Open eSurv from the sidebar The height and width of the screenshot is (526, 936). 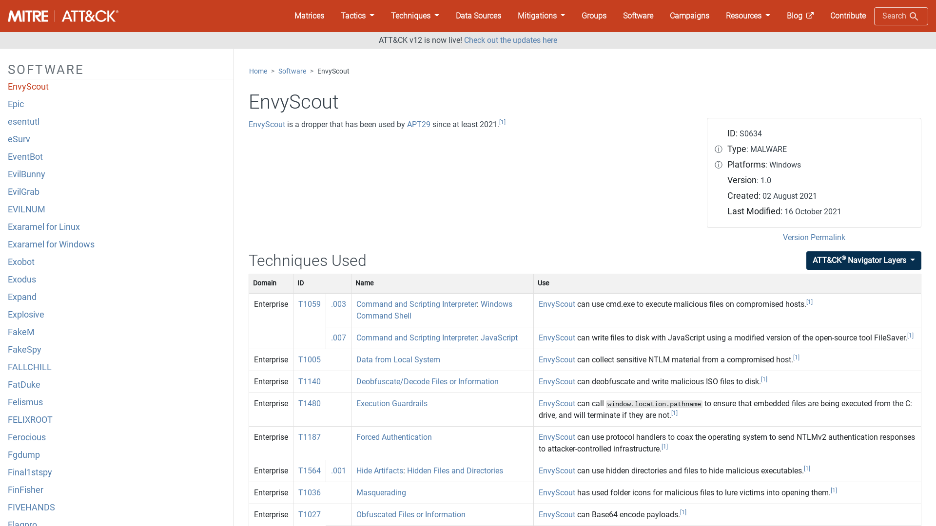[x=19, y=139]
